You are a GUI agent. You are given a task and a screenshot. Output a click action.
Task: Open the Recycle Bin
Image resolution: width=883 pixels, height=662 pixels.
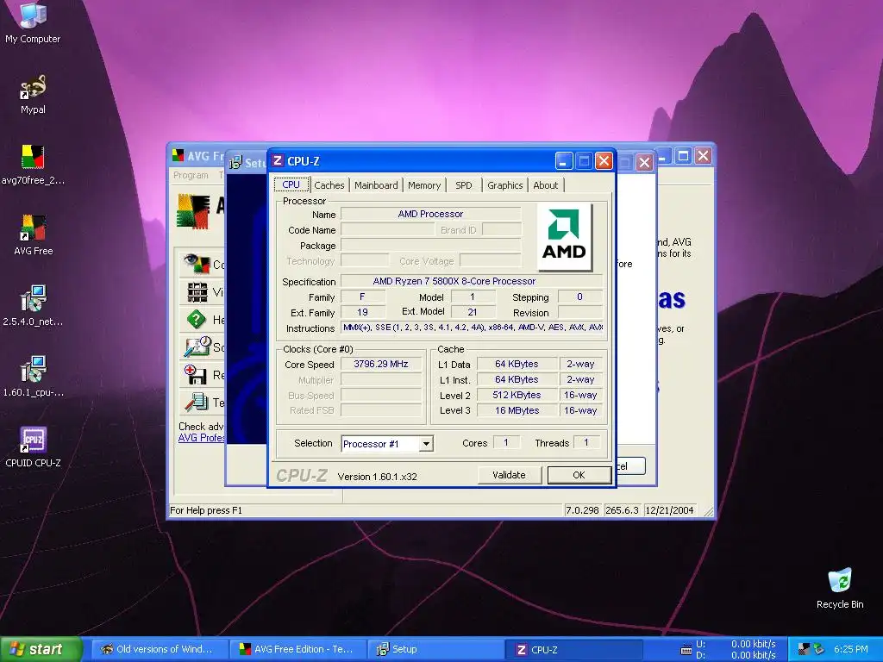coord(840,588)
